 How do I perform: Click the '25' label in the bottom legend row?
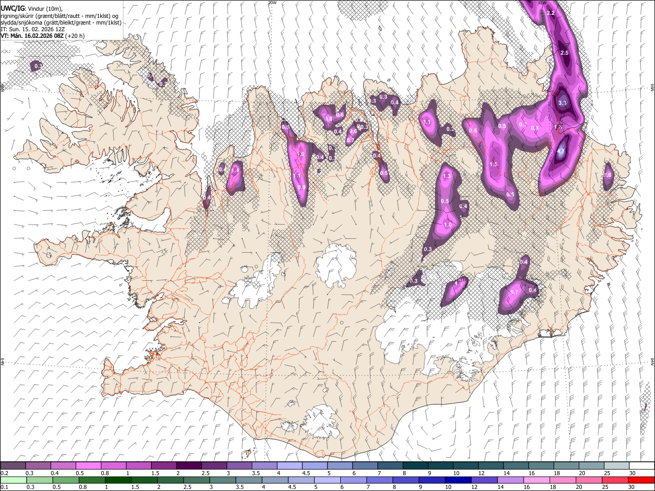pos(606,487)
